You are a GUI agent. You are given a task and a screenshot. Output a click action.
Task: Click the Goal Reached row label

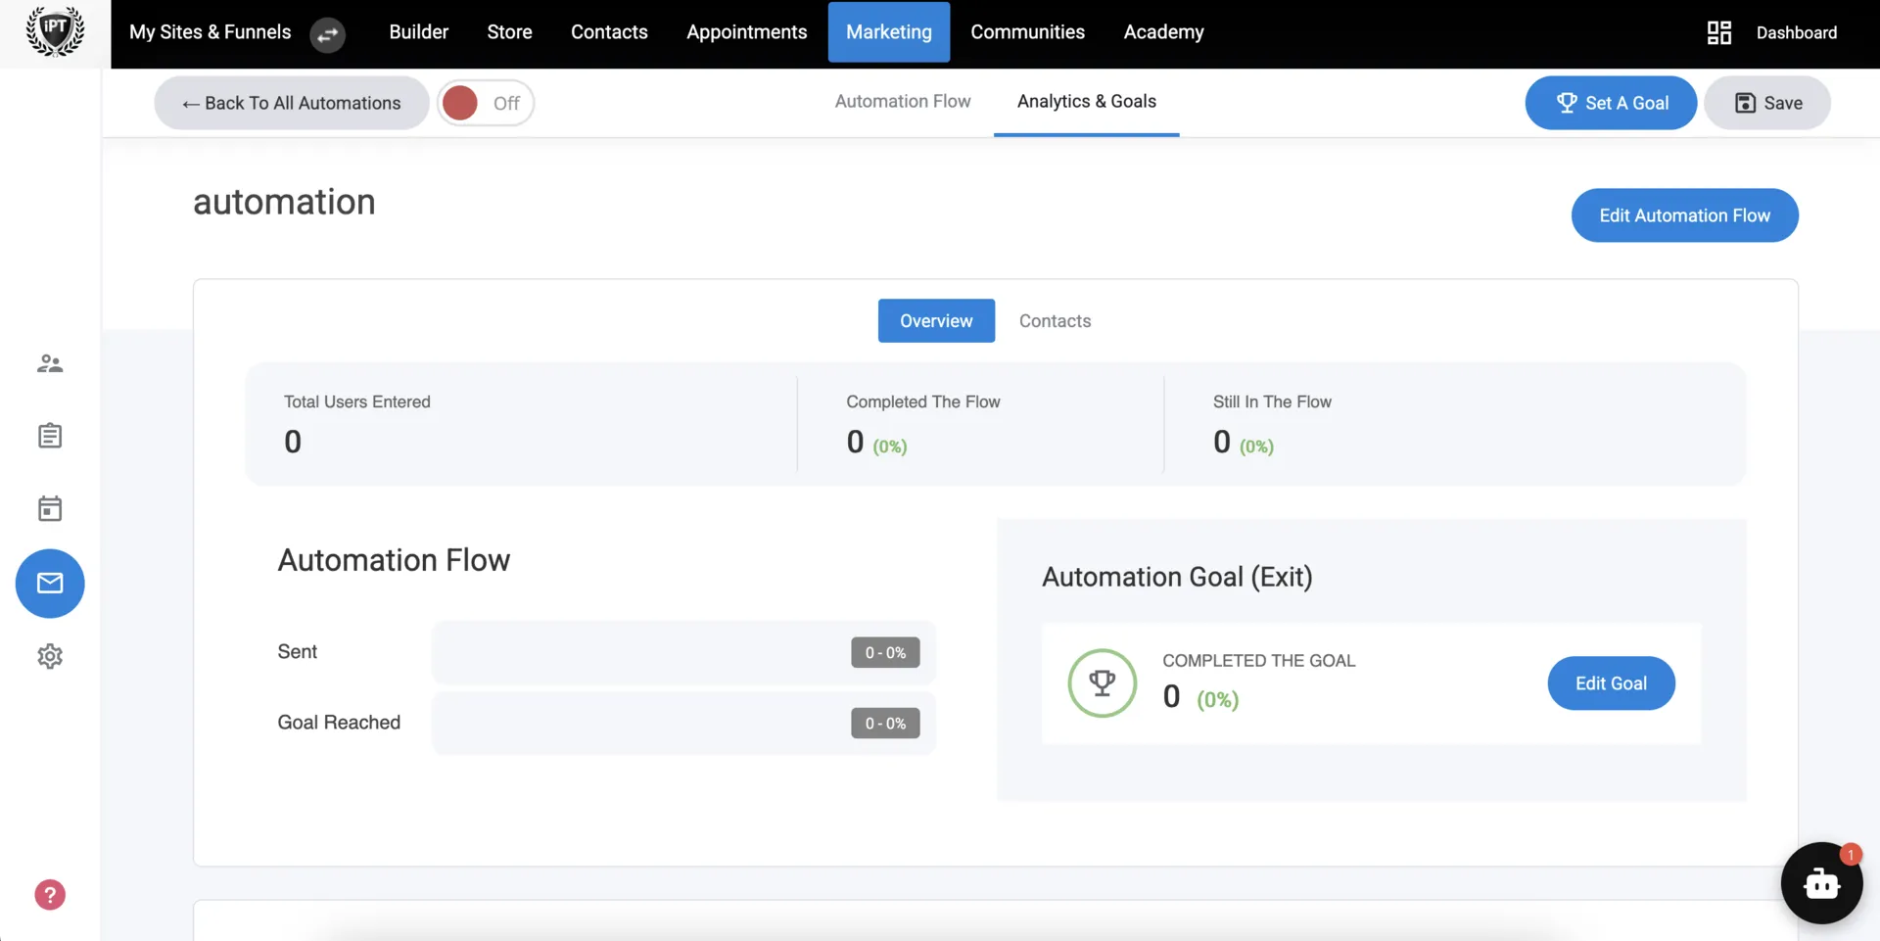(339, 723)
